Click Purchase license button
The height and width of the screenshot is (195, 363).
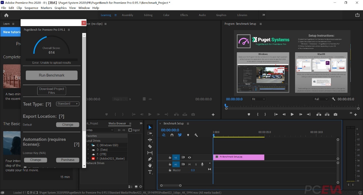click(x=68, y=160)
